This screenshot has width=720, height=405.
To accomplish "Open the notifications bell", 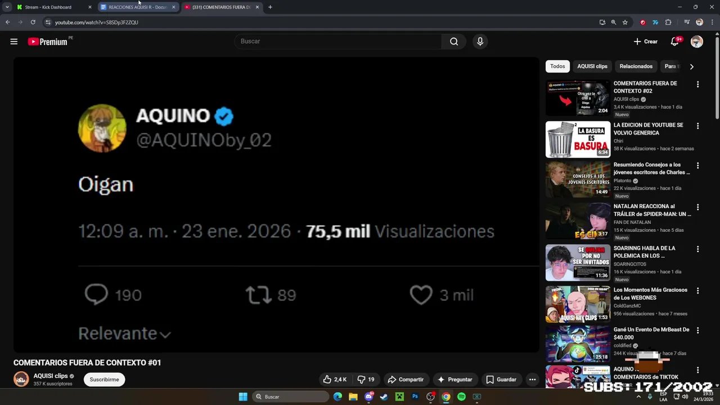I will pyautogui.click(x=674, y=42).
